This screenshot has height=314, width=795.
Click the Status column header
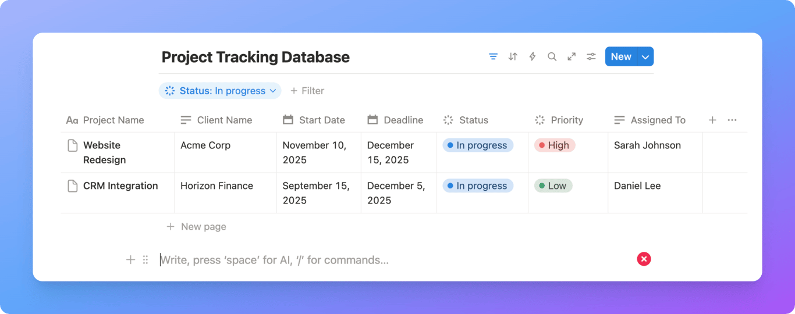(466, 120)
